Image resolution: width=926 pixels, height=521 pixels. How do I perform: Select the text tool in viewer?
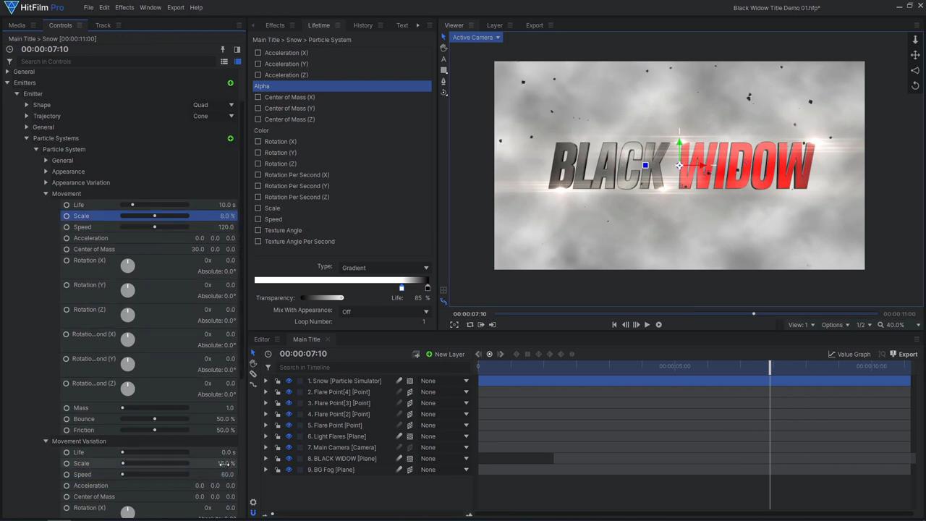point(443,59)
